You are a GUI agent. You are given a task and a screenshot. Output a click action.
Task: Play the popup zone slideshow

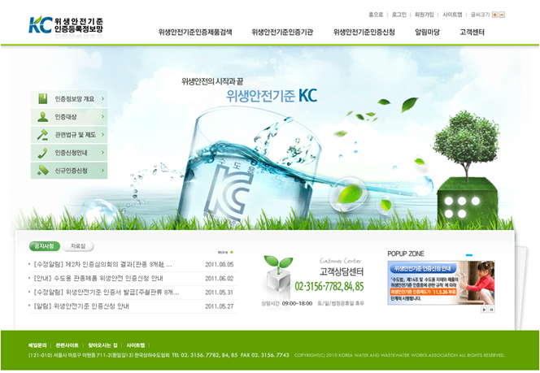pyautogui.click(x=484, y=310)
